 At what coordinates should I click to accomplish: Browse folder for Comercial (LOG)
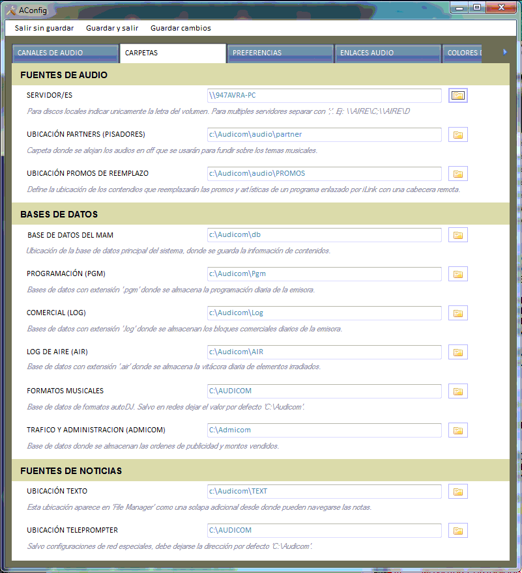(x=457, y=313)
